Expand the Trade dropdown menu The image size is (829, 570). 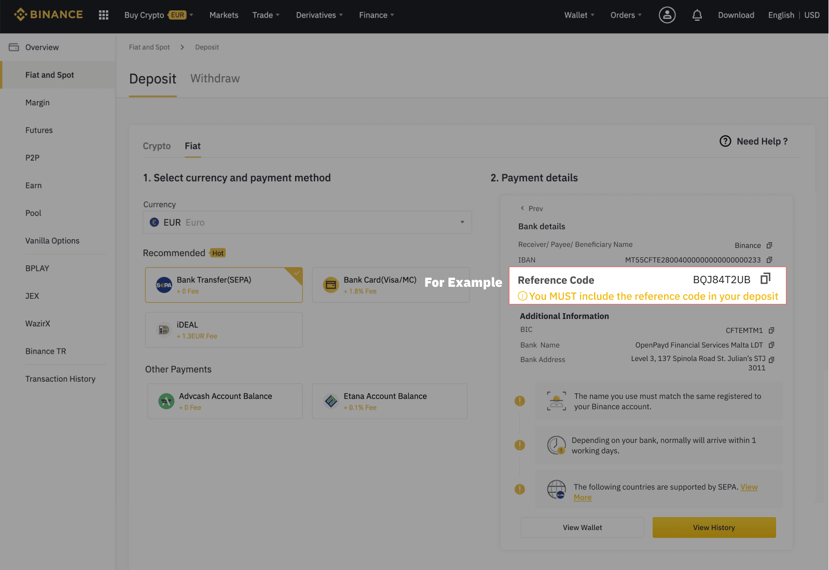point(266,15)
